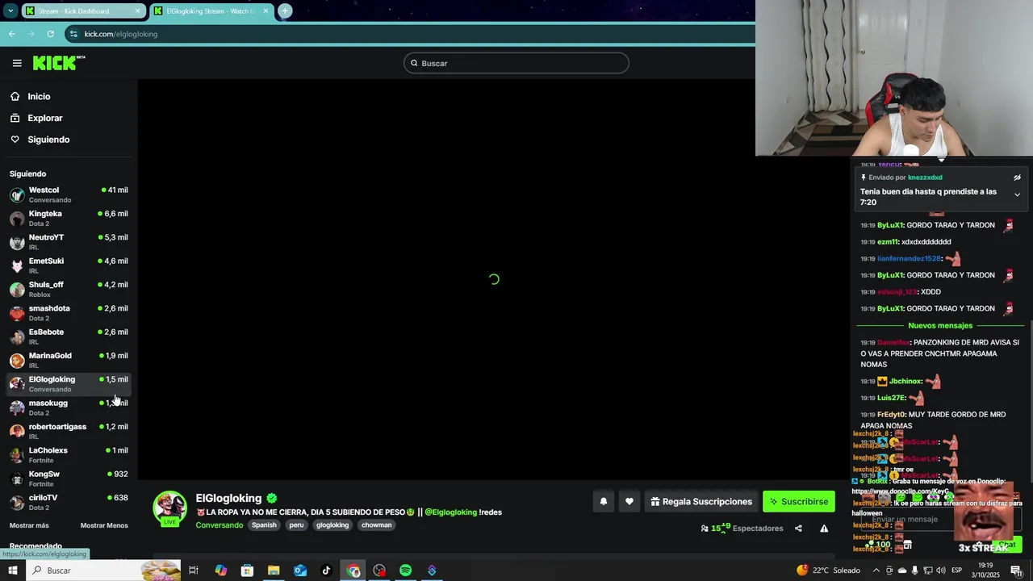Viewport: 1033px width, 581px height.
Task: Open Shuls_off channel in sidebar
Action: click(69, 289)
